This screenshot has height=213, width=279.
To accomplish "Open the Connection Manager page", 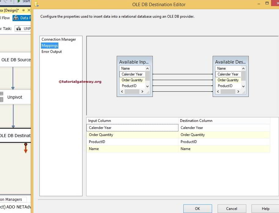I will click(x=59, y=39).
